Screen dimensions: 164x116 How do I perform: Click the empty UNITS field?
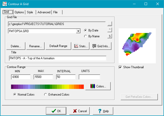[x=89, y=77]
